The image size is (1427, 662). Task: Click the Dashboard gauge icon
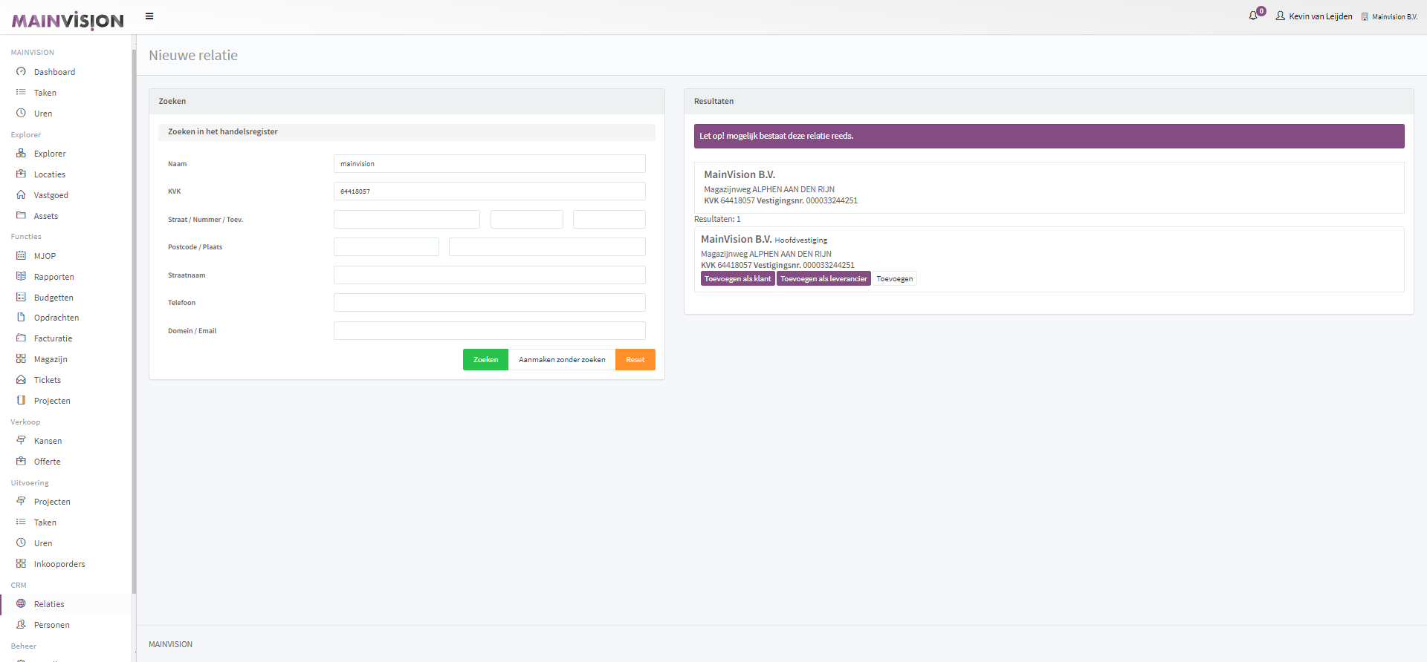click(21, 72)
